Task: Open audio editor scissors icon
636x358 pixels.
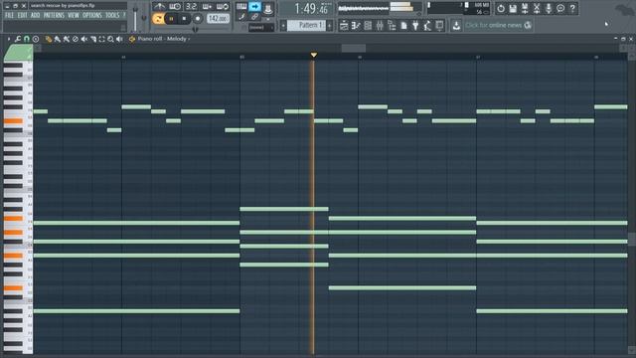Action: [537, 9]
